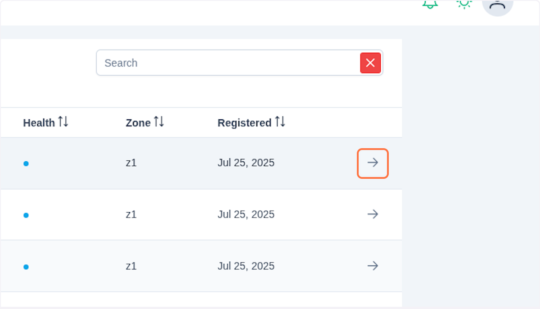Open the notifications bell icon
Viewport: 540px width, 309px height.
point(430,4)
